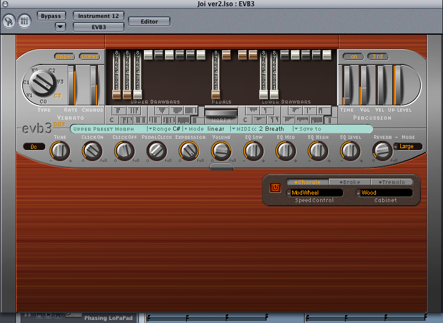Image resolution: width=443 pixels, height=323 pixels.
Task: Enable Lower manual vibrato
Action: (89, 56)
